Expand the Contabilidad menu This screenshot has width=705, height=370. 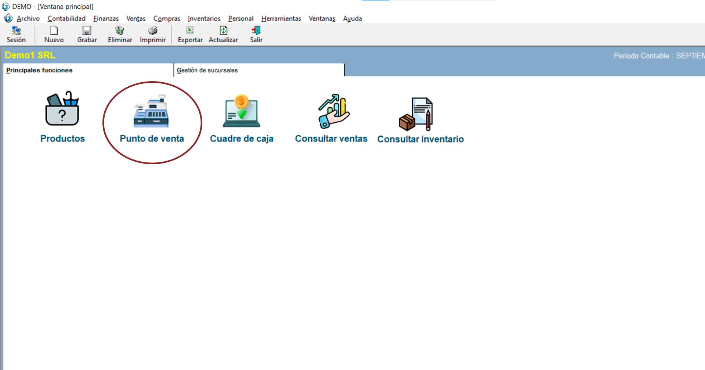pos(66,18)
